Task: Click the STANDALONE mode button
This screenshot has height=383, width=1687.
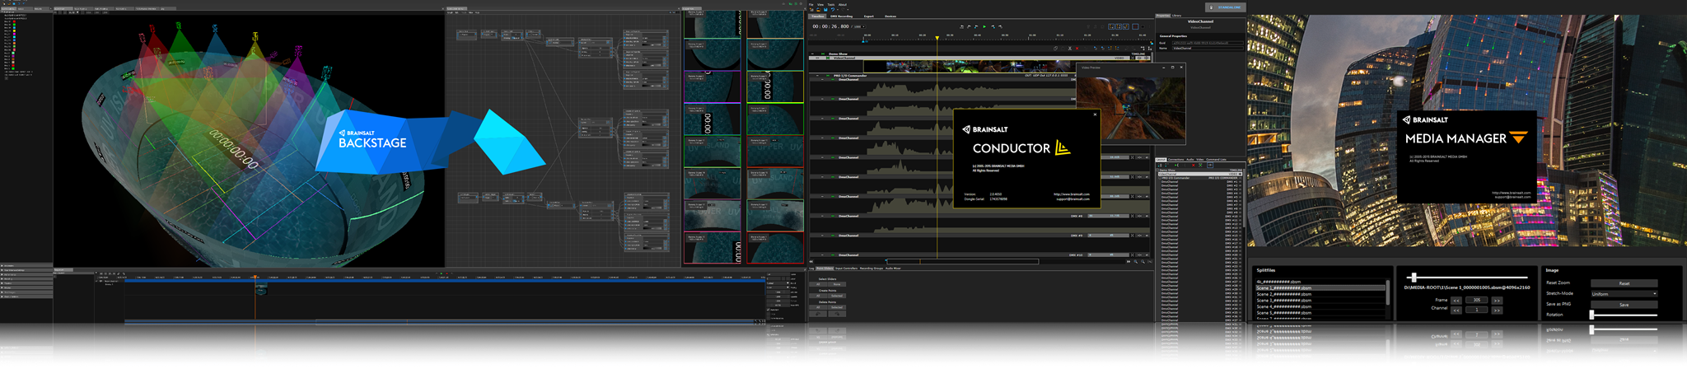Action: pyautogui.click(x=1226, y=7)
